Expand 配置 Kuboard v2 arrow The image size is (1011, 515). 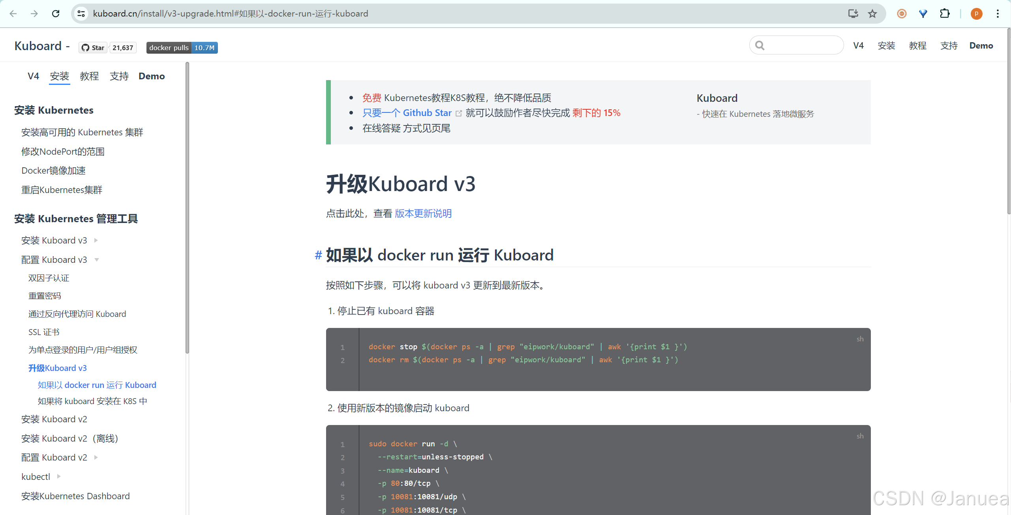[96, 457]
